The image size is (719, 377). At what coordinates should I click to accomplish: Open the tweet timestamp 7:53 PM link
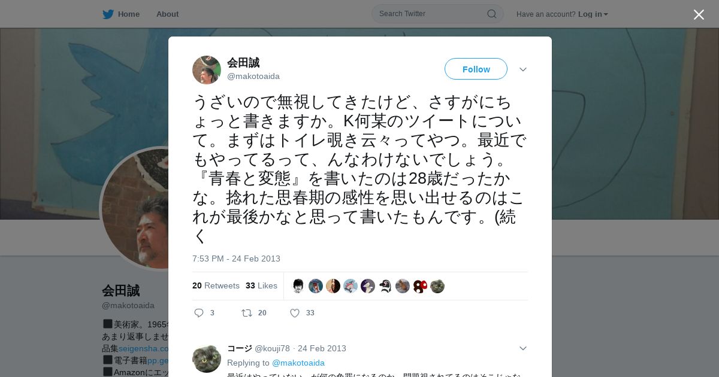[236, 259]
